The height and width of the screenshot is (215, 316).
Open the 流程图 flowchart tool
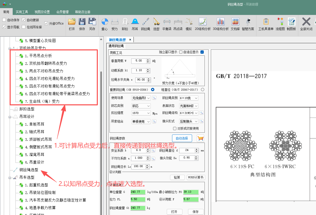[x=280, y=24]
